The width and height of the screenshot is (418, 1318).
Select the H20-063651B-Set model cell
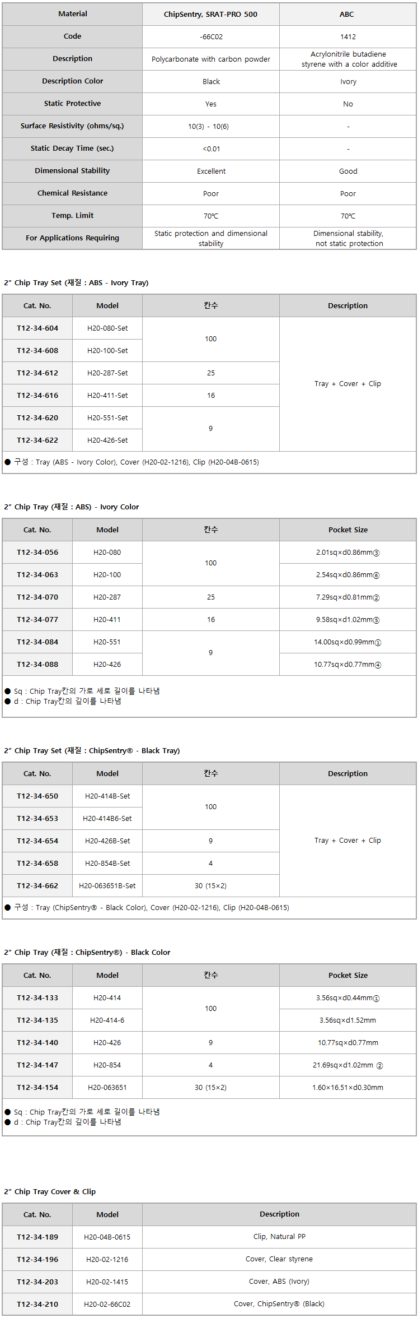point(107,886)
